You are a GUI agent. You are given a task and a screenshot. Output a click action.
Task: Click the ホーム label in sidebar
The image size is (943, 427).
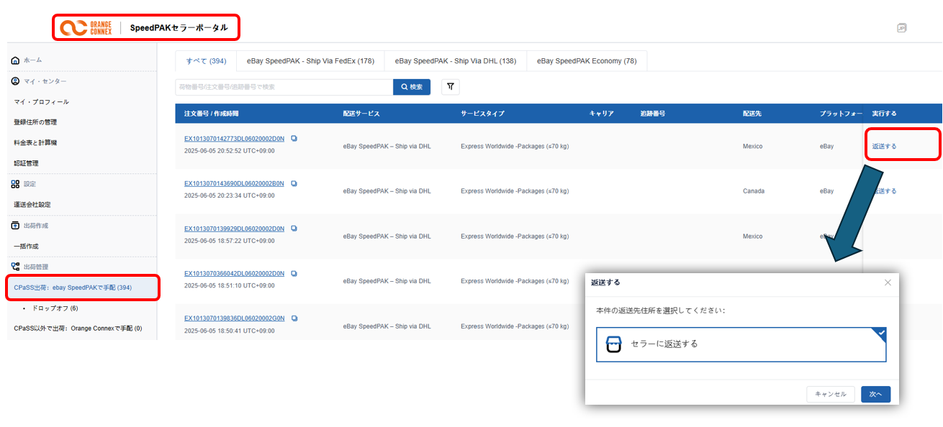[x=32, y=60]
